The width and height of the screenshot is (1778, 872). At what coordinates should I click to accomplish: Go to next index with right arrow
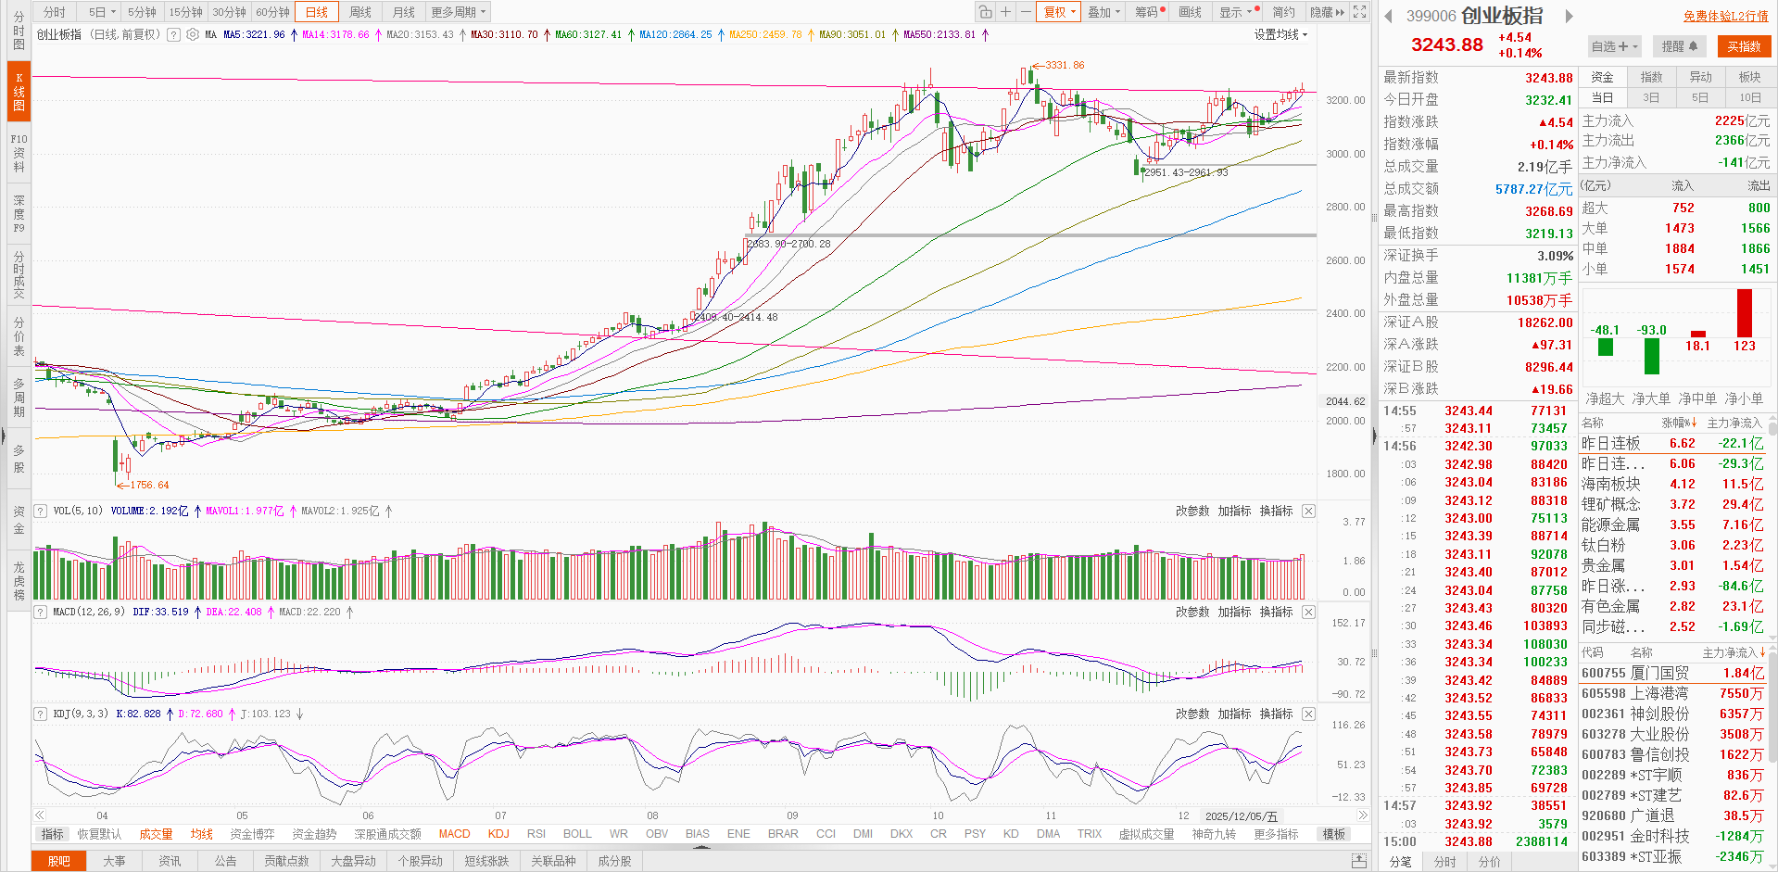(x=1570, y=16)
